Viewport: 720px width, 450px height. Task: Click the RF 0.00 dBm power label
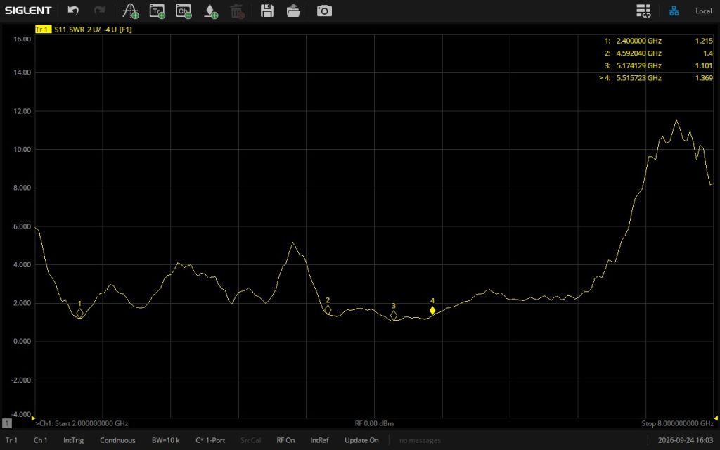pos(374,423)
